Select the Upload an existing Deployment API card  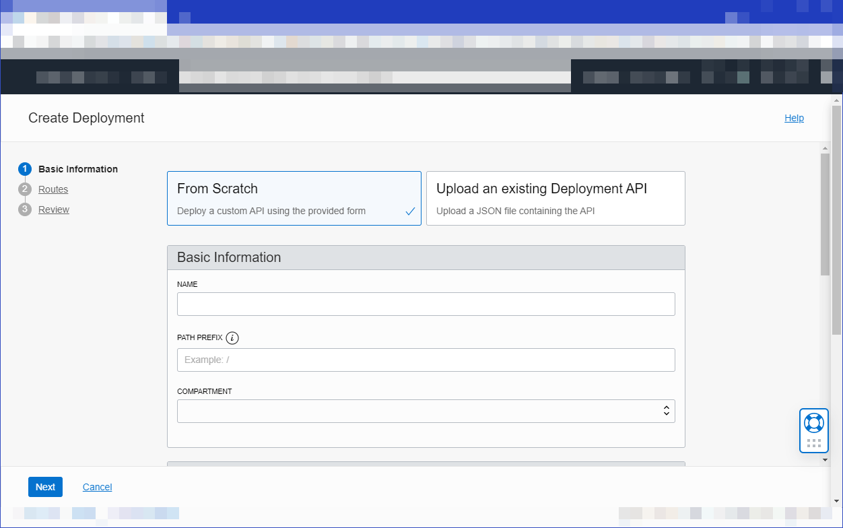tap(555, 198)
